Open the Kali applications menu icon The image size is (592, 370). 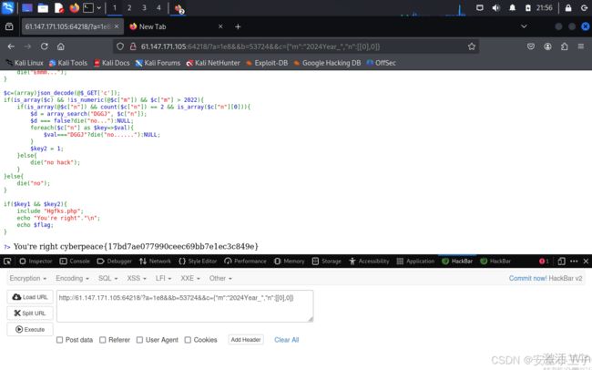(x=7, y=7)
